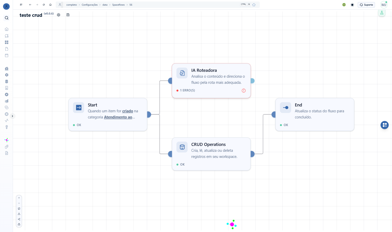Image resolution: width=392 pixels, height=232 pixels.
Task: Open search in the left sidebar
Action: coord(7,18)
